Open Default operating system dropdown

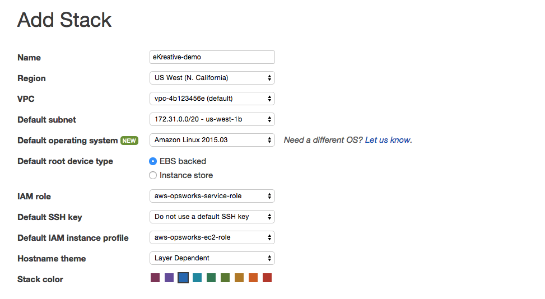(x=212, y=140)
